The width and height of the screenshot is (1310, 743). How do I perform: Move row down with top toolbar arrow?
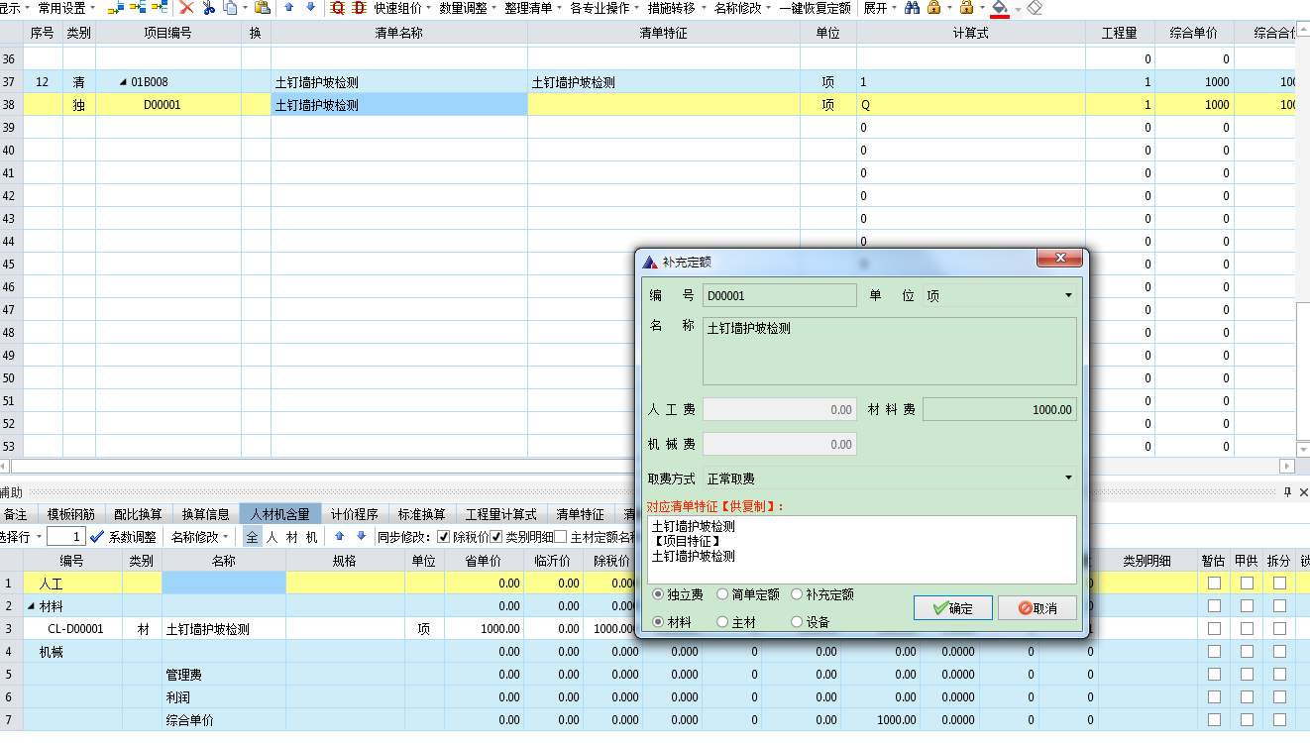pos(311,8)
